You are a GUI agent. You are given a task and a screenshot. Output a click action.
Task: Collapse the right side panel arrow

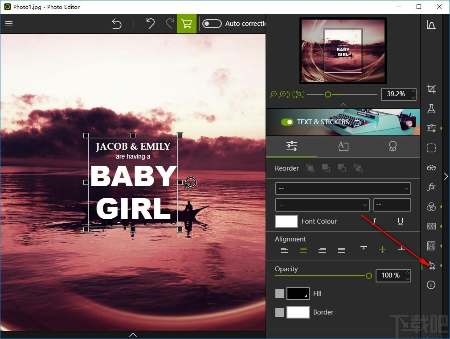pos(446,176)
